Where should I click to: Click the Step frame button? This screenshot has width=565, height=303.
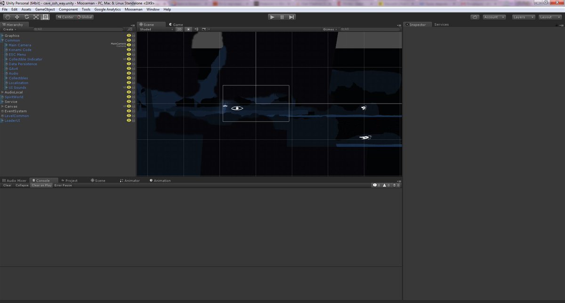click(x=292, y=17)
